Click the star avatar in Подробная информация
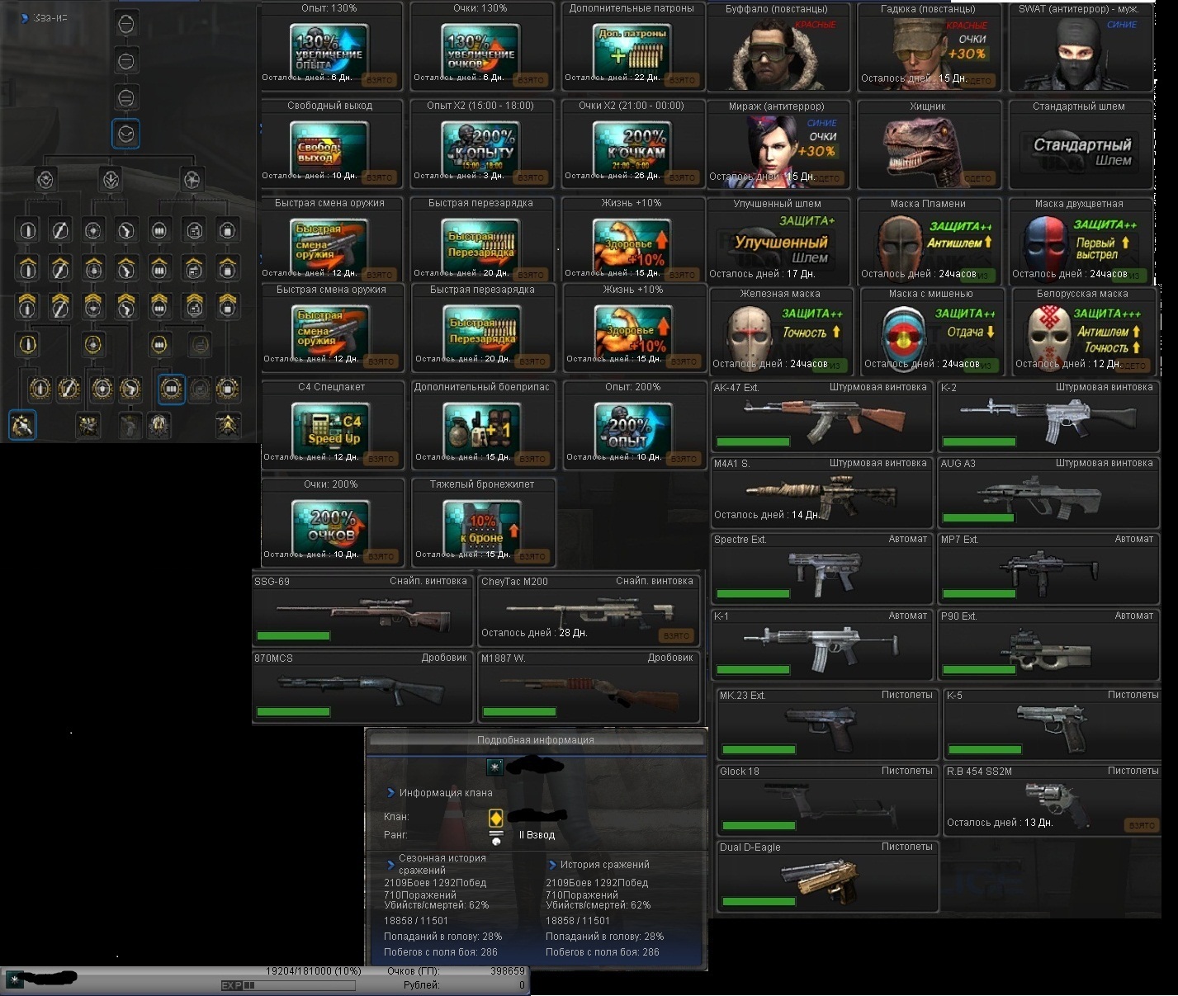This screenshot has height=996, width=1178. point(494,767)
